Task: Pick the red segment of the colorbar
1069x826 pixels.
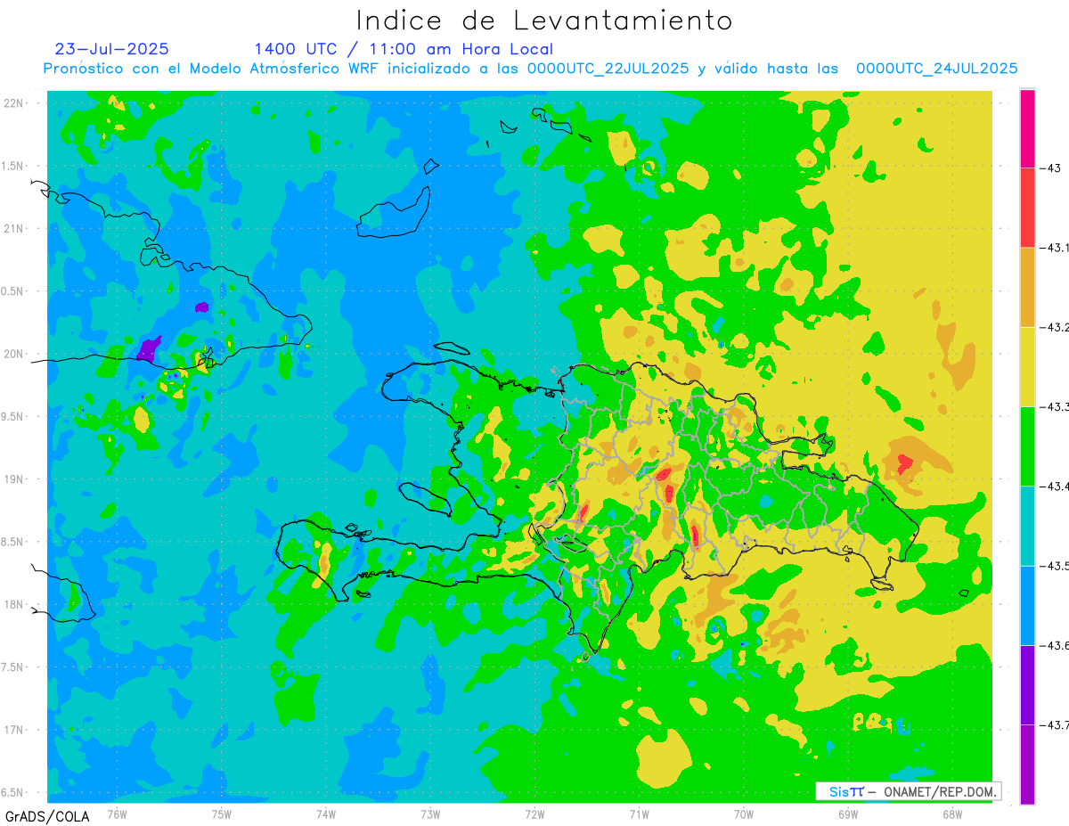Action: point(1027,208)
